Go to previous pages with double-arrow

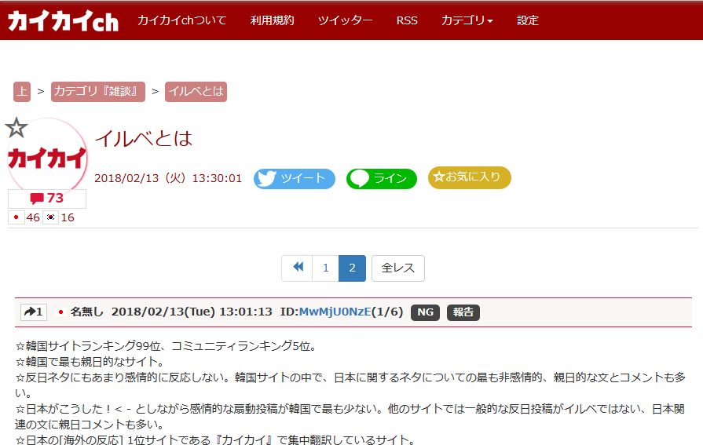click(298, 268)
